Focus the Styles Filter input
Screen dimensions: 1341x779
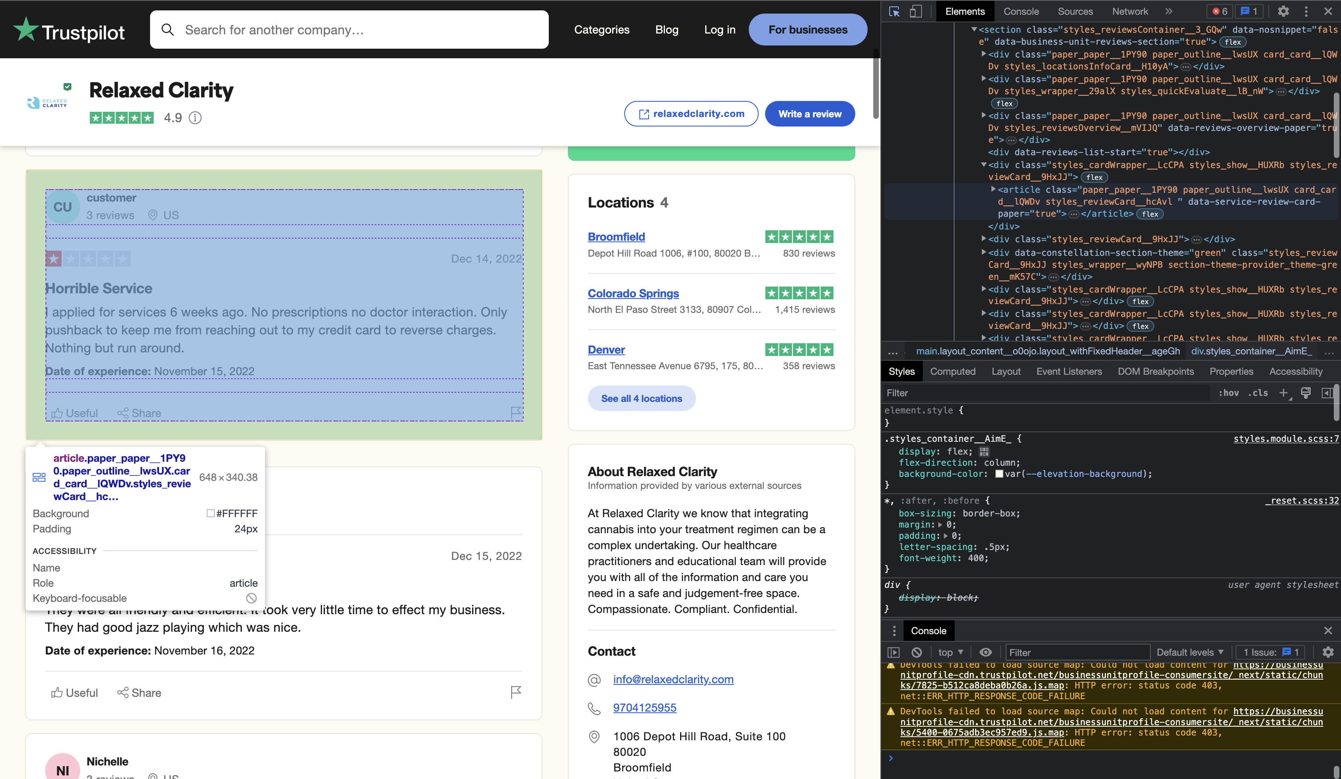pos(1046,393)
